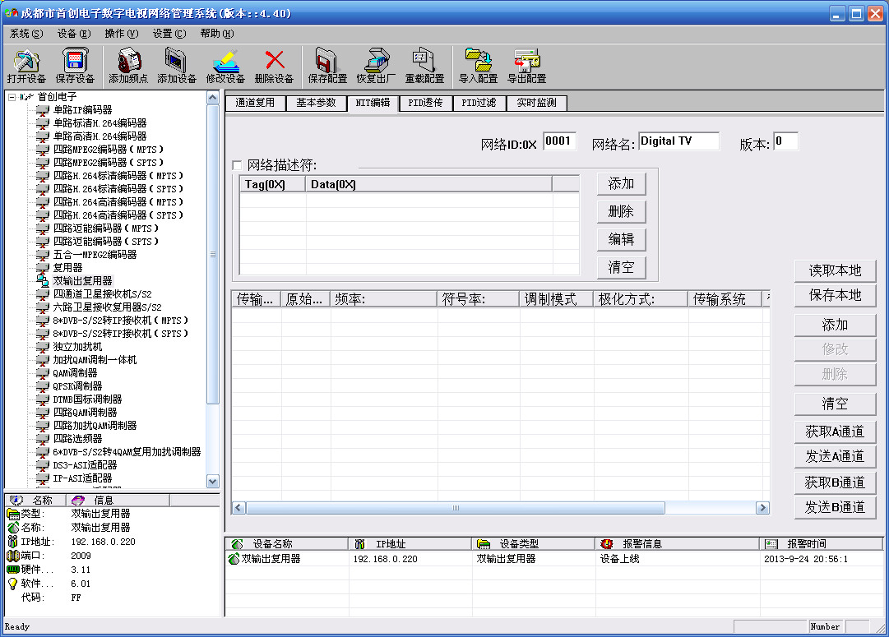
Task: Click the 修改设备 toolbar icon
Action: (x=225, y=61)
